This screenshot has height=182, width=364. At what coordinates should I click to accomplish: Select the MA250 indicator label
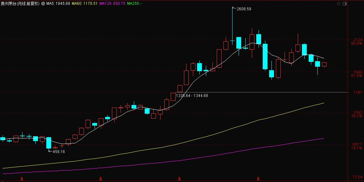click(134, 4)
